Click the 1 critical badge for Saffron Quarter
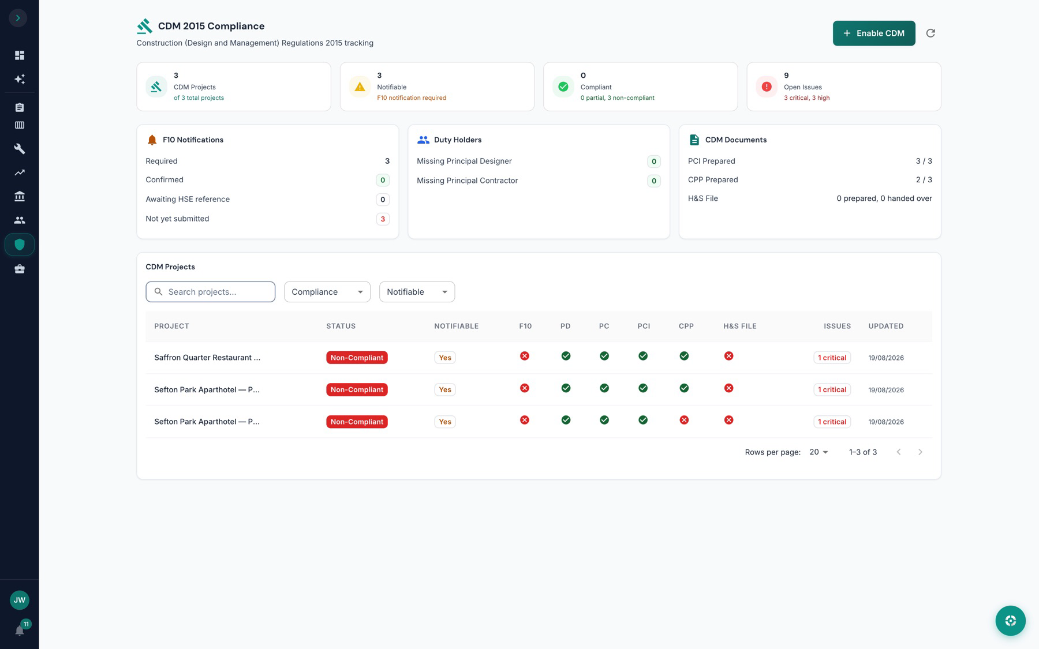Screen dimensions: 1039x649 [x=832, y=358]
